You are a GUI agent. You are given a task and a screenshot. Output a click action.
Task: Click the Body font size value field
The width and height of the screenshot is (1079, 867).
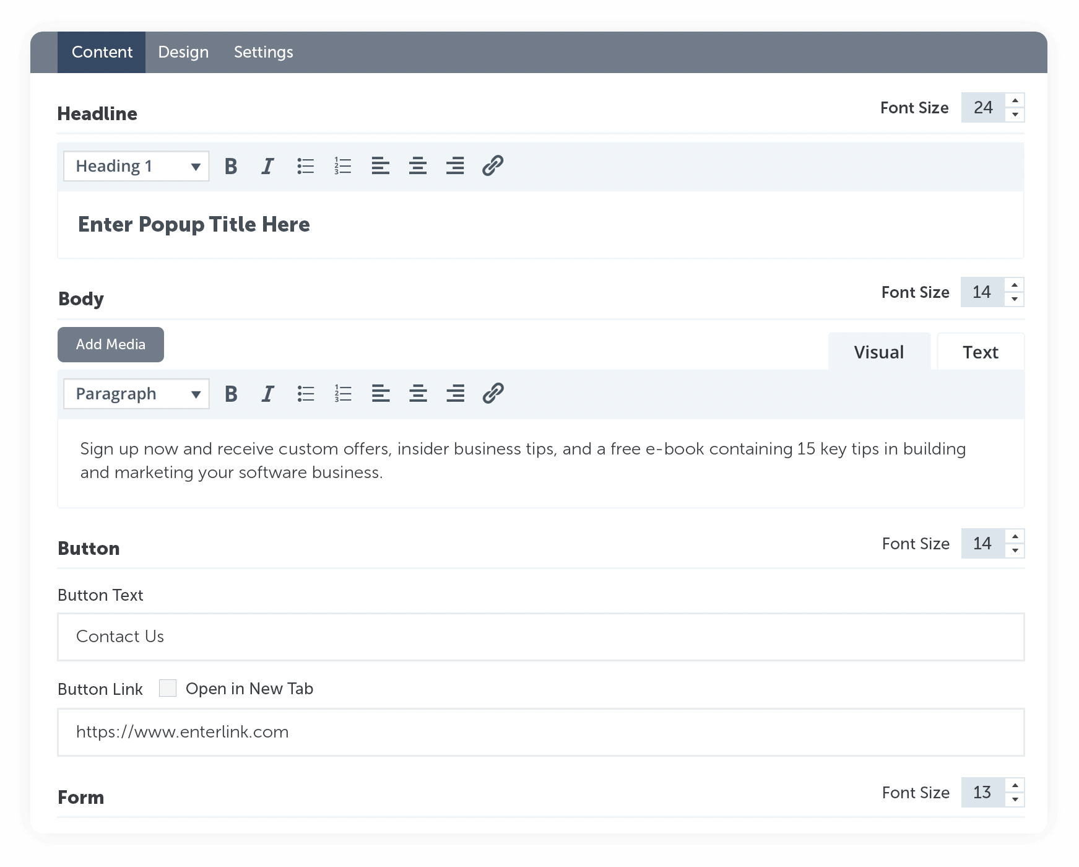982,292
